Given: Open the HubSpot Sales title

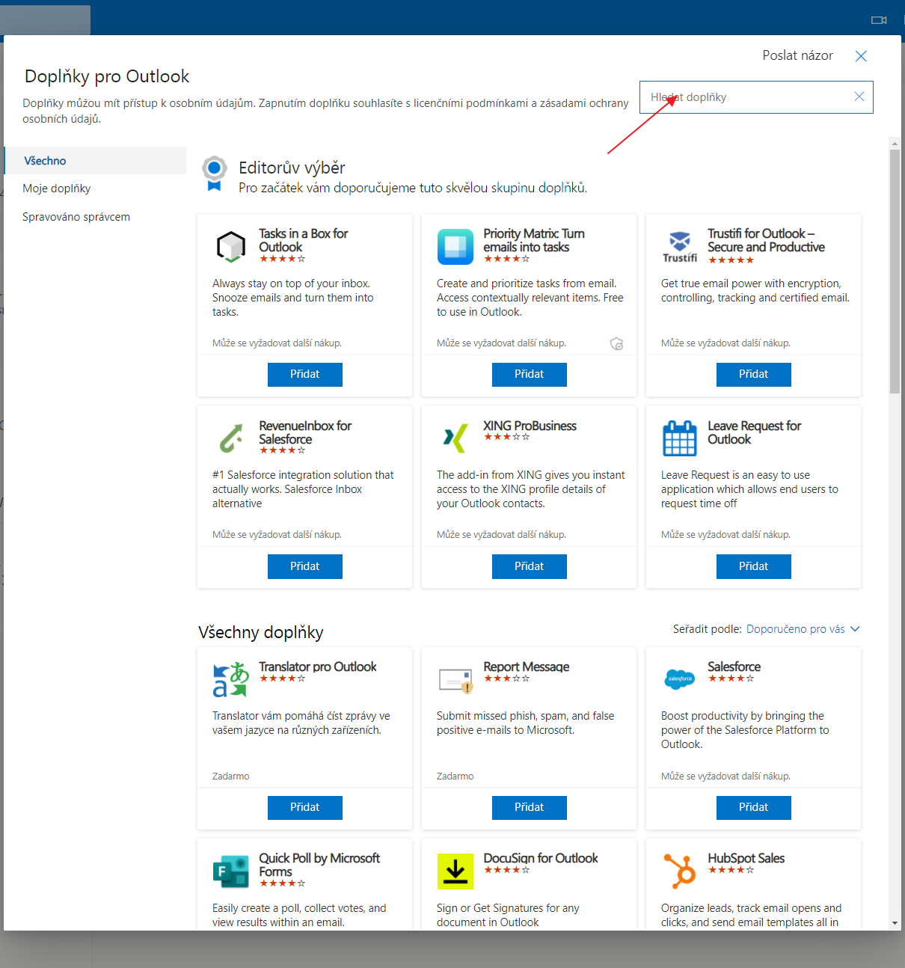Looking at the screenshot, I should (x=746, y=858).
